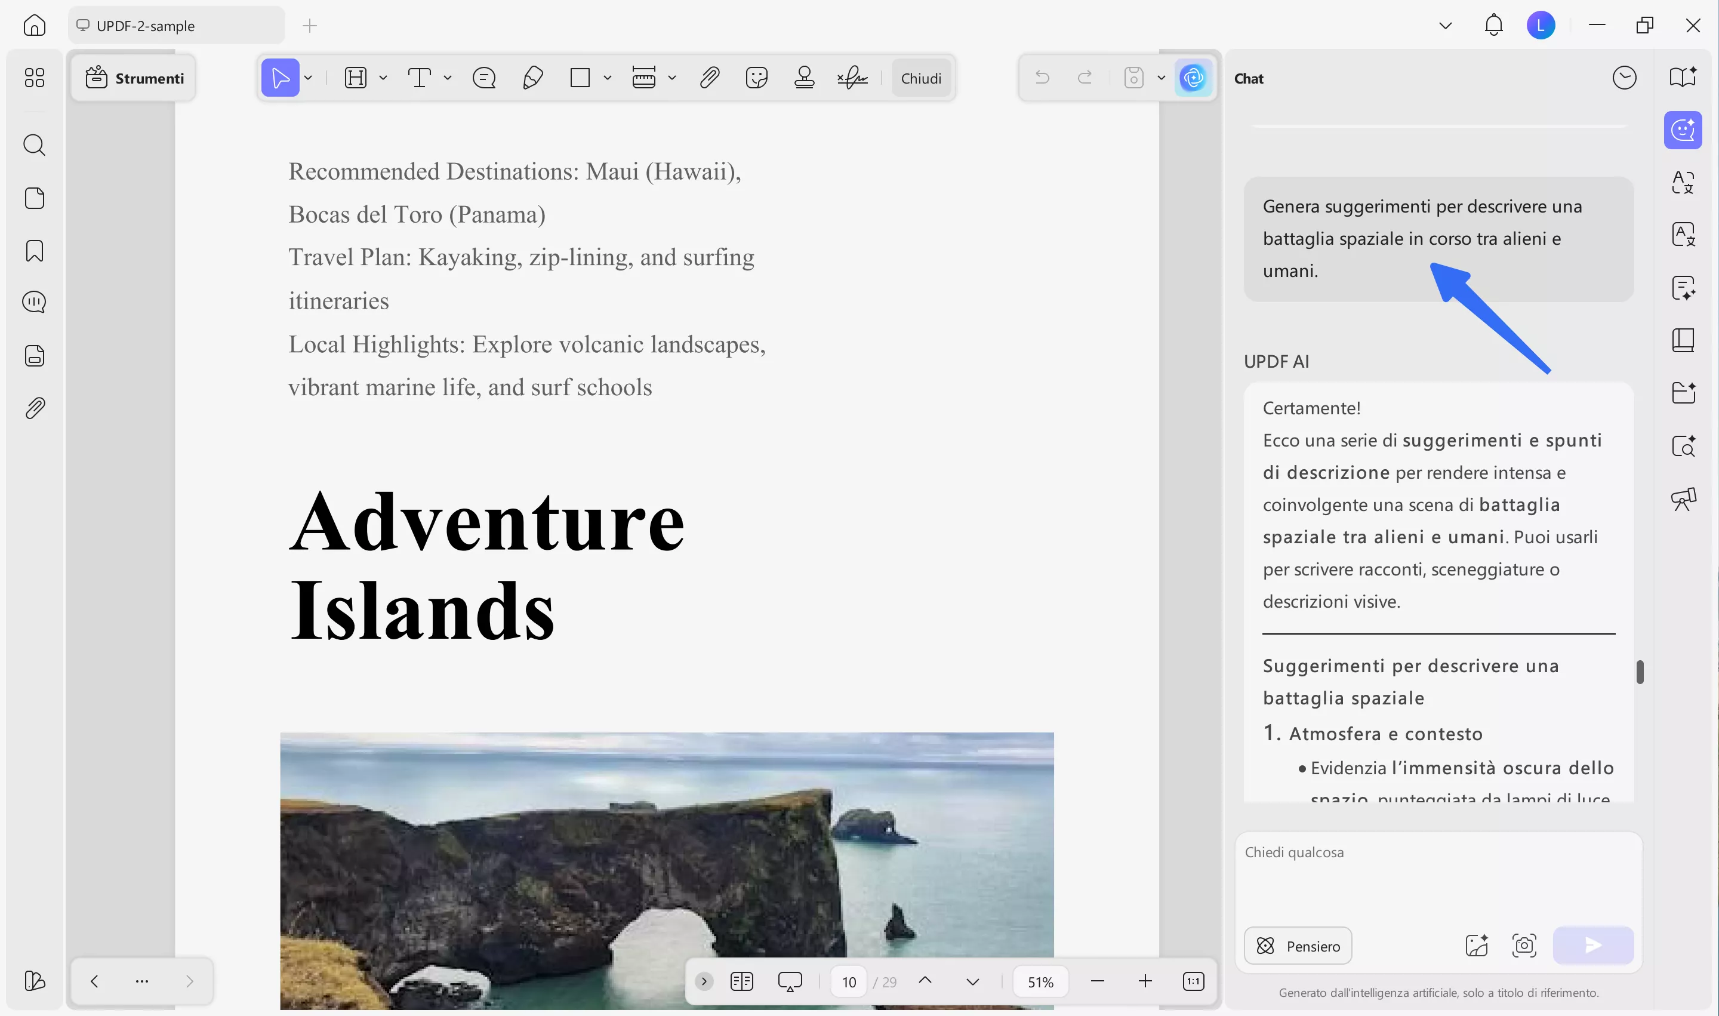Open the signature tool
This screenshot has width=1719, height=1016.
(852, 78)
